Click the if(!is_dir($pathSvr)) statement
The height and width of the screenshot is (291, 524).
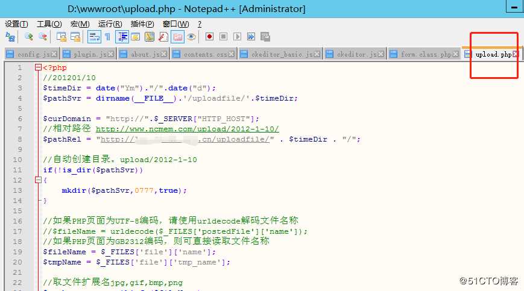coord(93,170)
